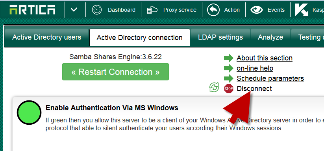Switch to the Analyze tab
The height and width of the screenshot is (151, 324).
click(270, 37)
